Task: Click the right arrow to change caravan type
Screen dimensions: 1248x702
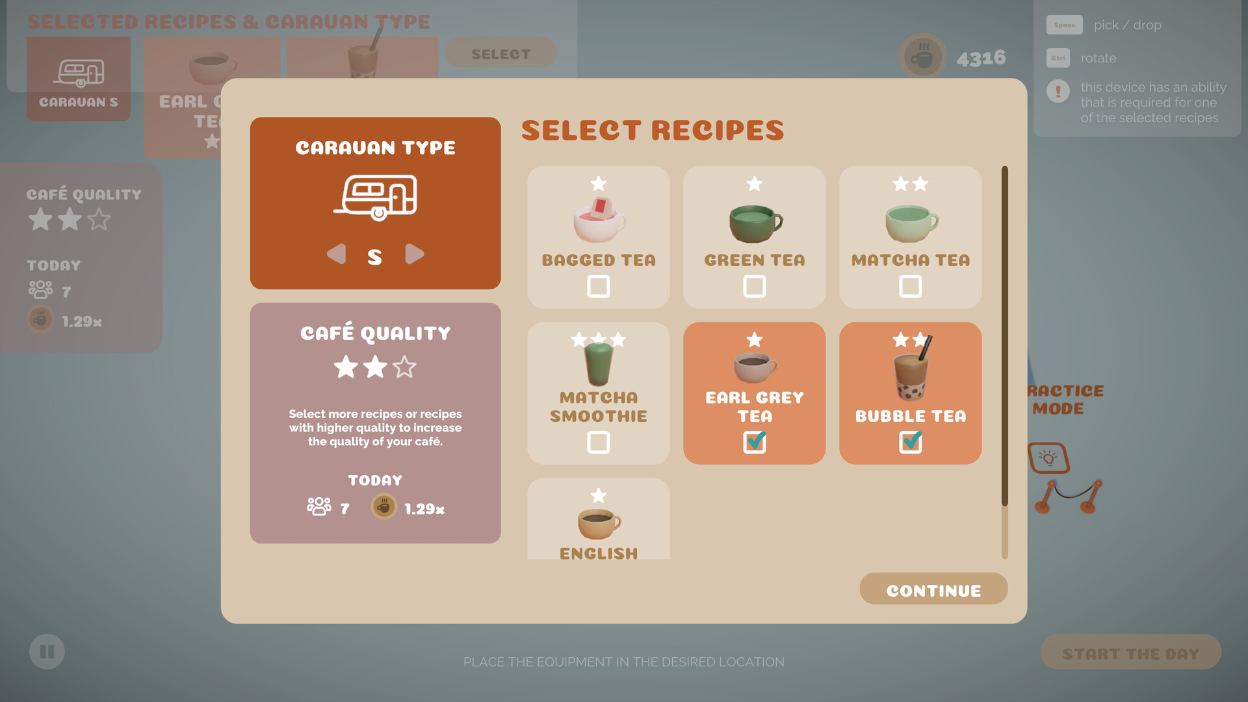Action: click(x=415, y=255)
